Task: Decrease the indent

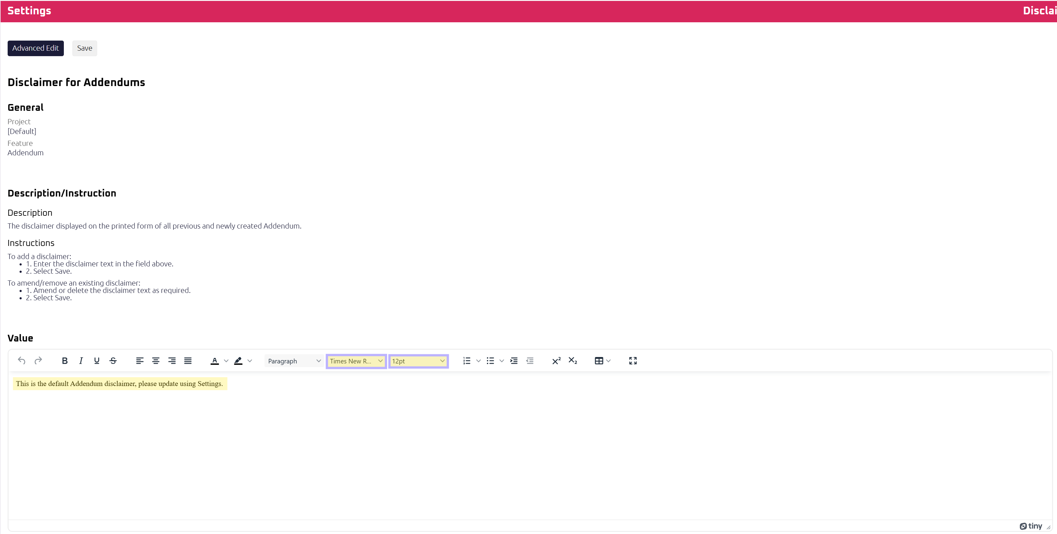Action: (x=530, y=361)
